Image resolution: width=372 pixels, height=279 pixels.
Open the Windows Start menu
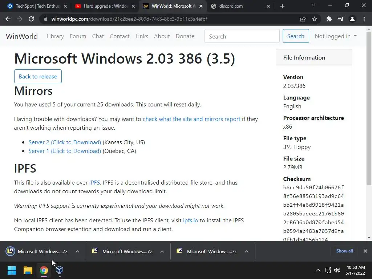[x=12, y=270]
